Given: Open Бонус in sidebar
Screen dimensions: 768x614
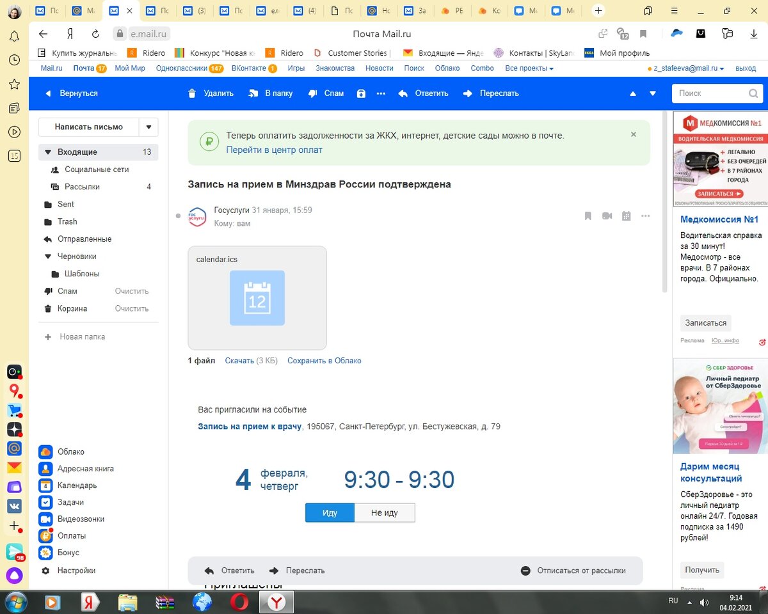Looking at the screenshot, I should [x=68, y=552].
